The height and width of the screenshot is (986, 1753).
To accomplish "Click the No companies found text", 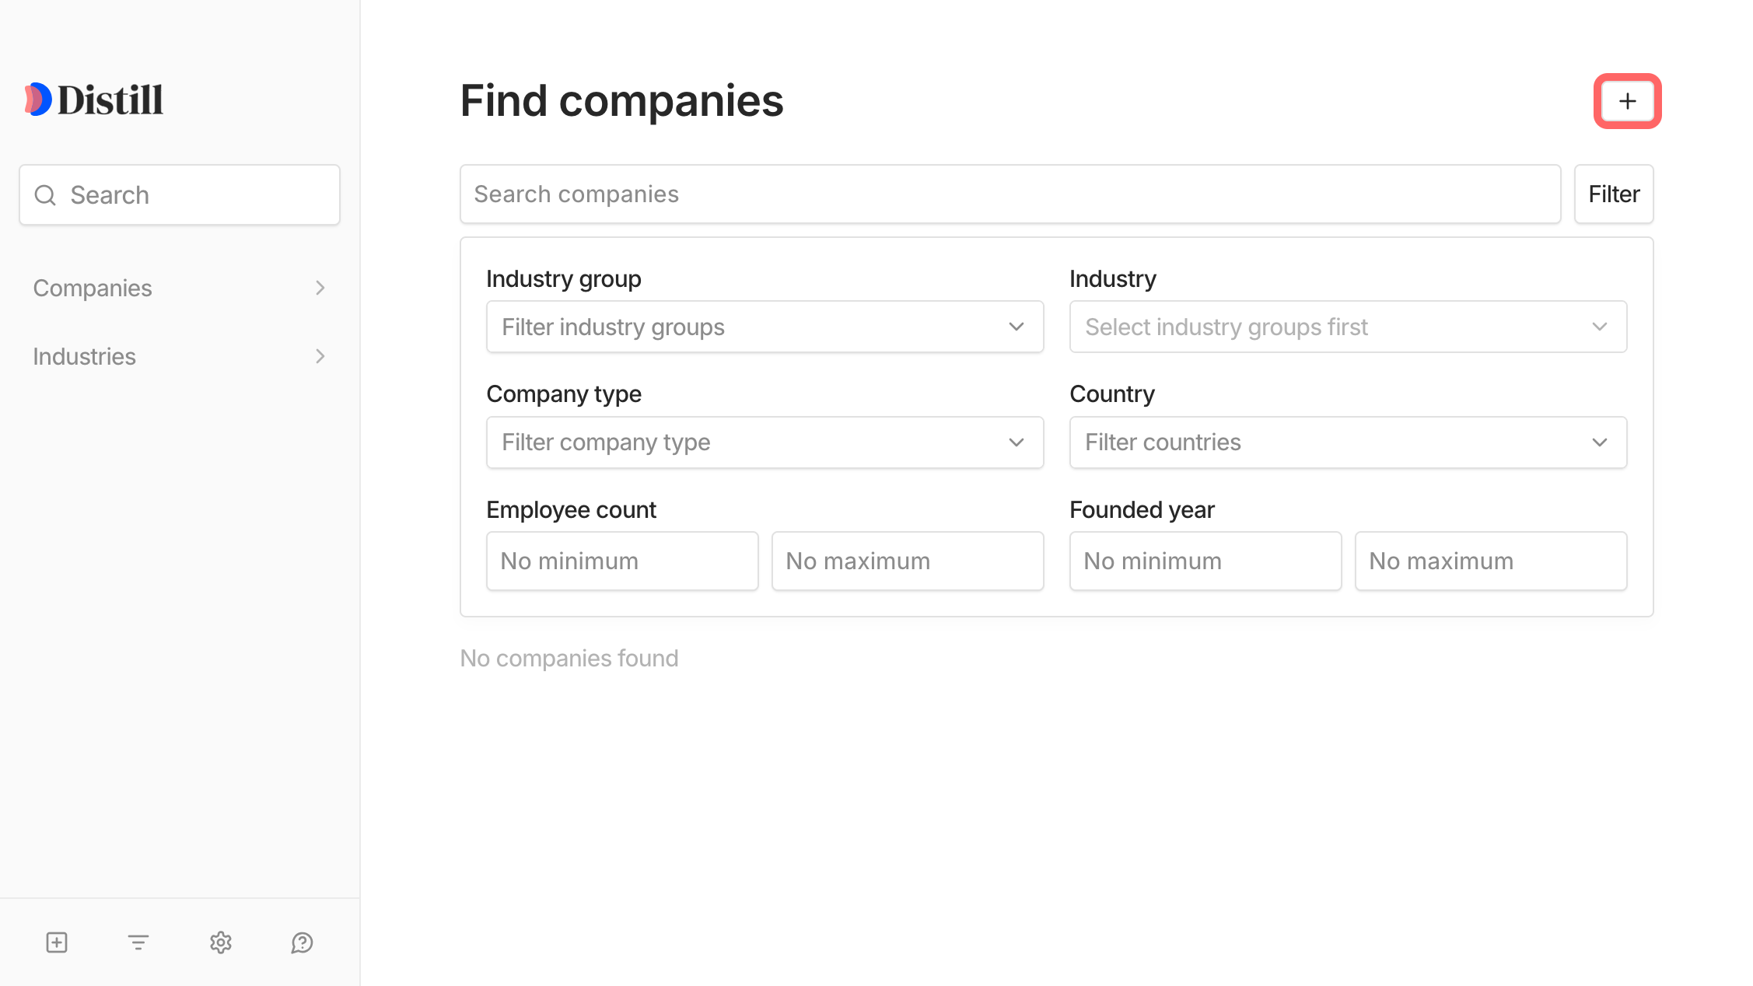I will point(569,657).
